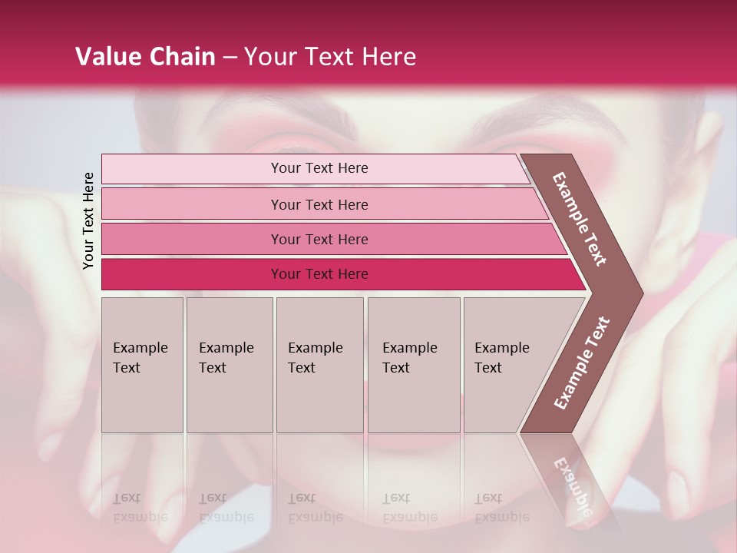Select the second pink "Your Text Here" bar

pos(319,204)
